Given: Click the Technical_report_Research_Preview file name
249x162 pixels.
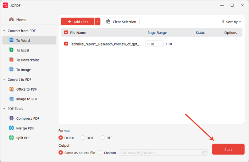Looking at the screenshot, I should (x=106, y=44).
